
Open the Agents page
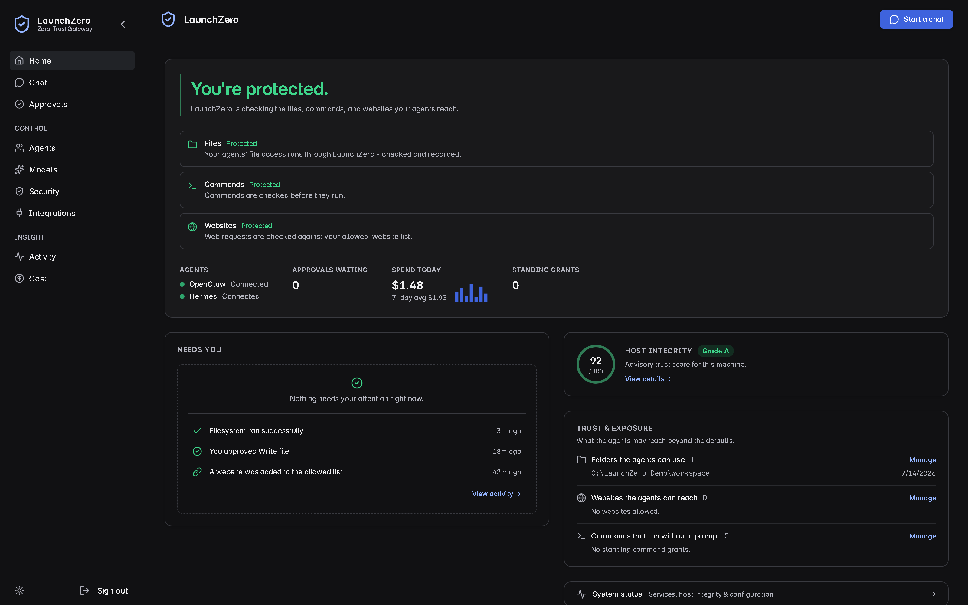(72, 148)
